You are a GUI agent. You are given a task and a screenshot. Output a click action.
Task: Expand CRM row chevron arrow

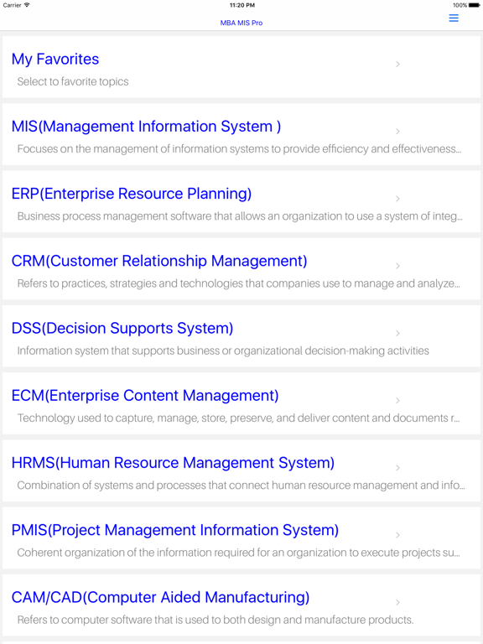pos(397,266)
